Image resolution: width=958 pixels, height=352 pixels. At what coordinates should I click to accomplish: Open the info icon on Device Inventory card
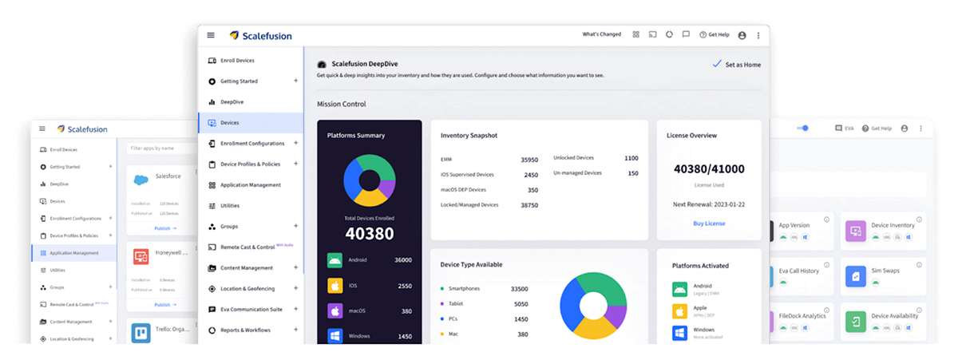pos(917,220)
